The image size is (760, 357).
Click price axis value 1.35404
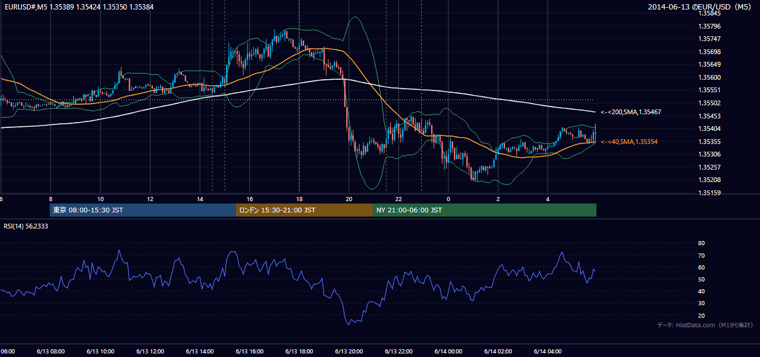coord(710,129)
